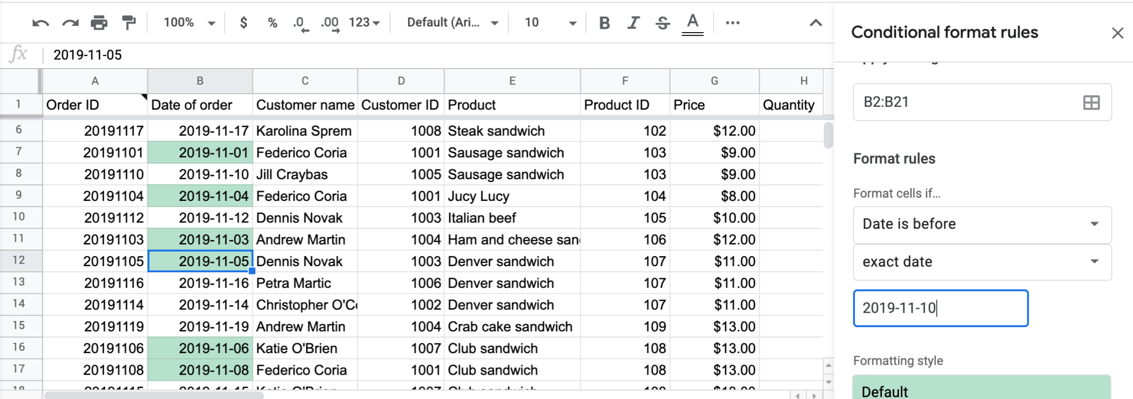Viewport: 1133px width, 399px height.
Task: Print the spreadsheet with printer icon
Action: tap(99, 23)
